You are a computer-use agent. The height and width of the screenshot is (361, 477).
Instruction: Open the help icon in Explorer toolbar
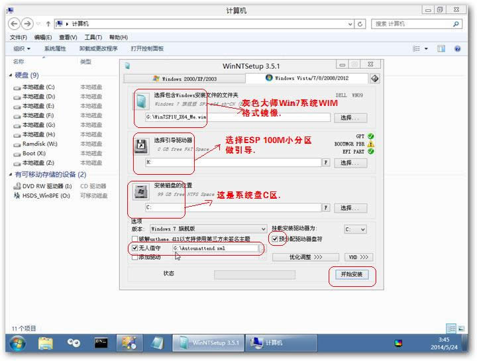point(457,48)
